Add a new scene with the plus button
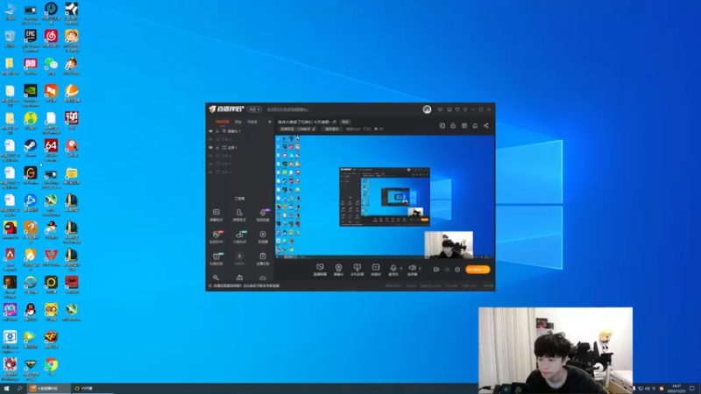This screenshot has height=394, width=701. tap(269, 122)
